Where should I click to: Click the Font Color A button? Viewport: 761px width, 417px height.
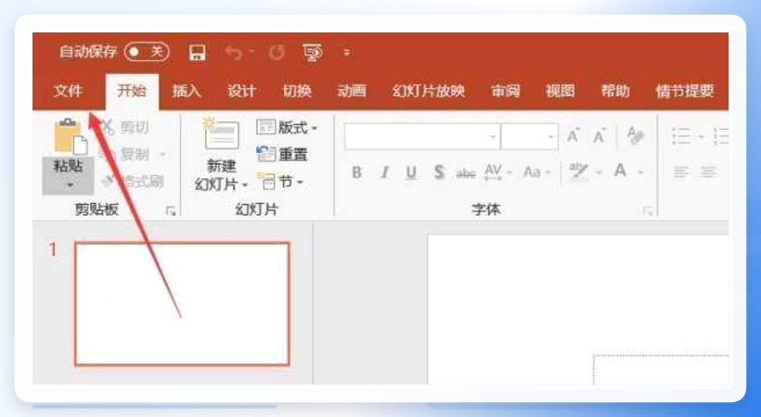pyautogui.click(x=620, y=171)
